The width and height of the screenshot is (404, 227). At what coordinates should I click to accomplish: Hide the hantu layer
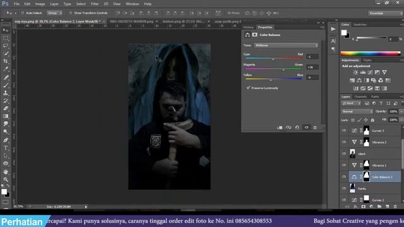tap(344, 189)
